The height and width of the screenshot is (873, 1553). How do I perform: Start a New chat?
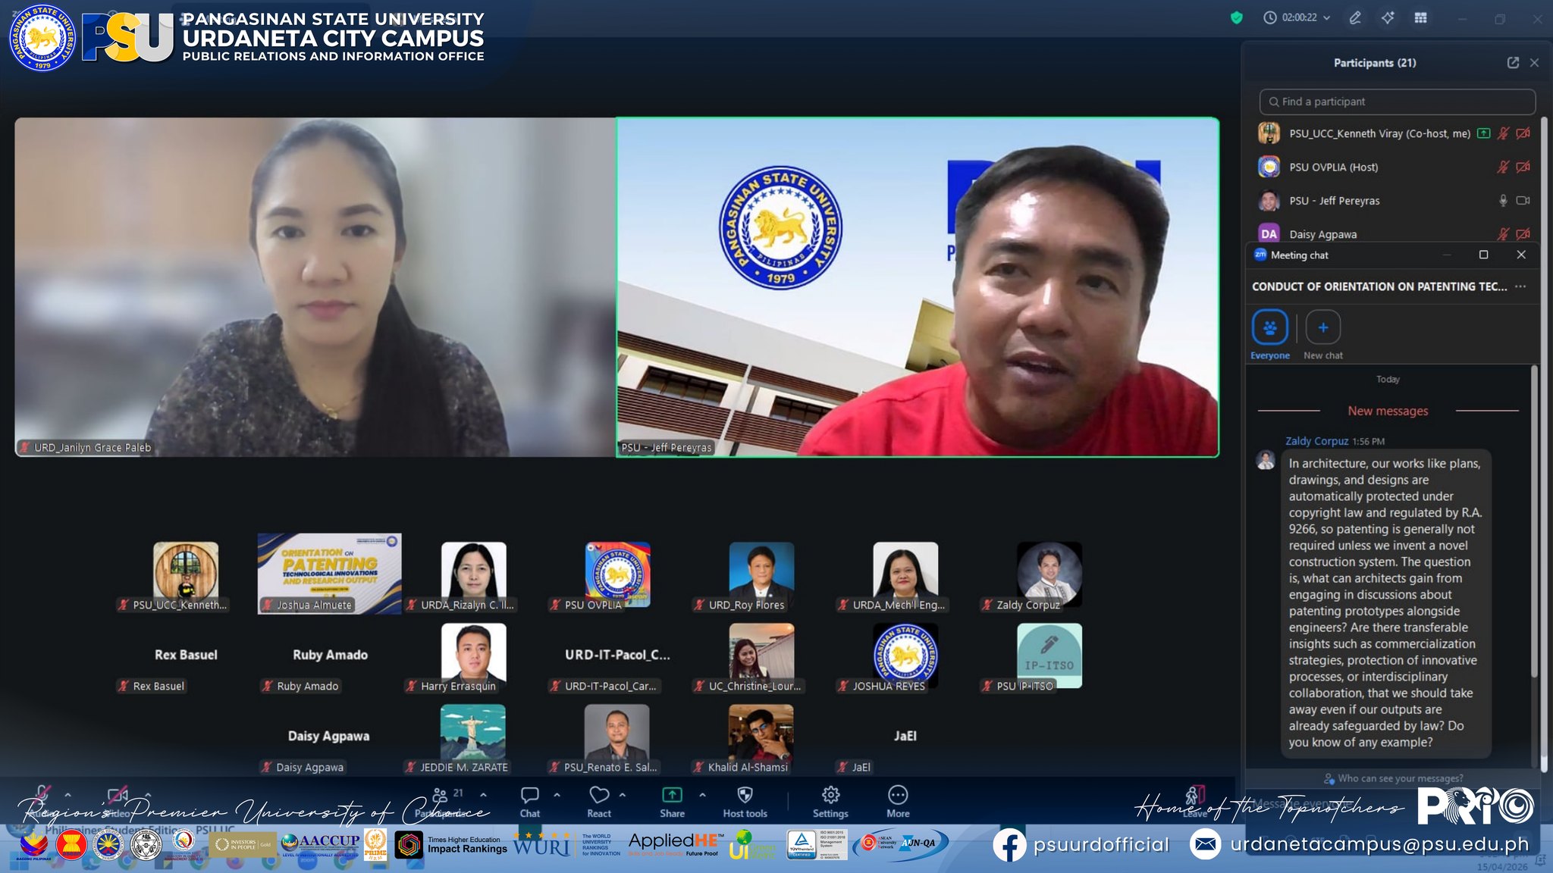point(1322,335)
